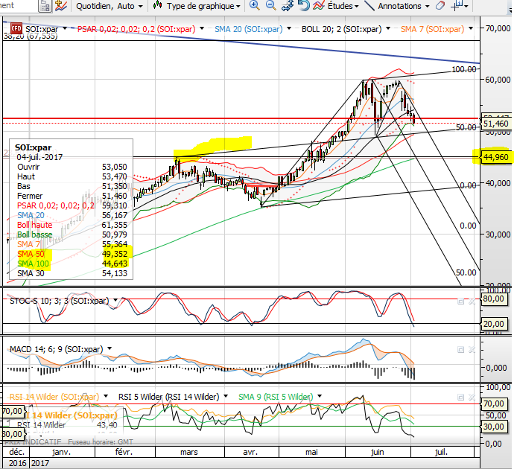Click the 80,00 stochastic level tag
Image resolution: width=514 pixels, height=469 pixels.
click(x=493, y=299)
